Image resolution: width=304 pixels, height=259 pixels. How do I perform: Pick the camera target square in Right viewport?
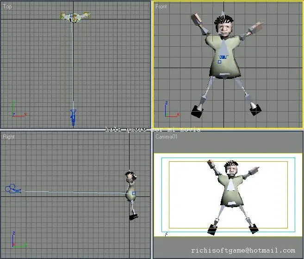[134, 193]
